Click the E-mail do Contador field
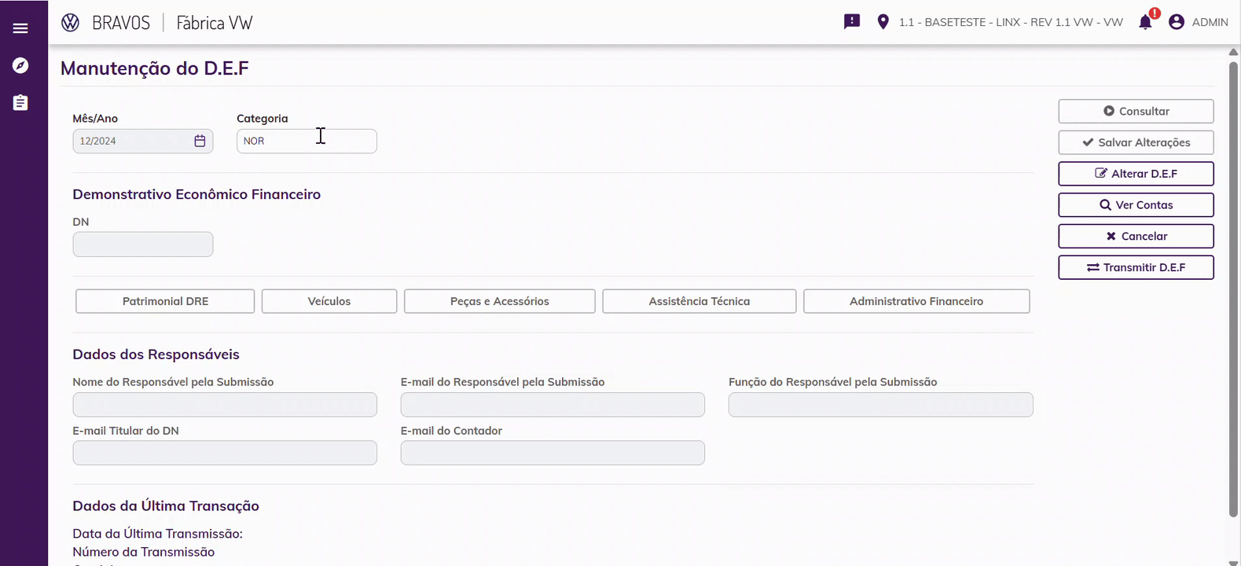The width and height of the screenshot is (1241, 566). pyautogui.click(x=553, y=453)
